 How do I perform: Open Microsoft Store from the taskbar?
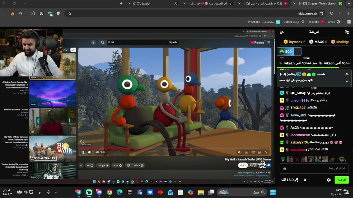coord(180,192)
